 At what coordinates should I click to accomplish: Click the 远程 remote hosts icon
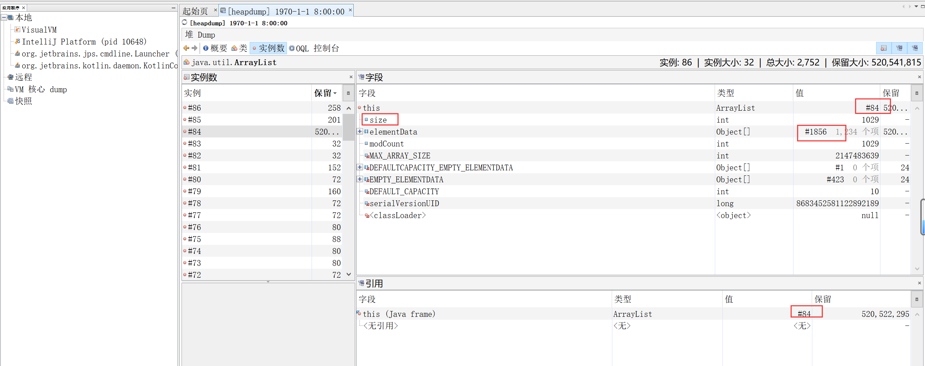coord(11,77)
